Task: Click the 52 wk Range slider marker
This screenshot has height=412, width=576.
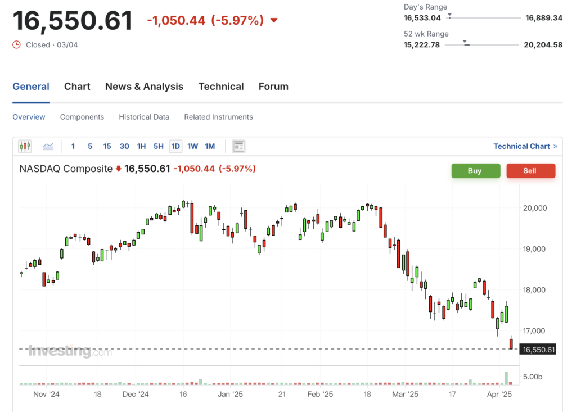Action: coord(465,43)
